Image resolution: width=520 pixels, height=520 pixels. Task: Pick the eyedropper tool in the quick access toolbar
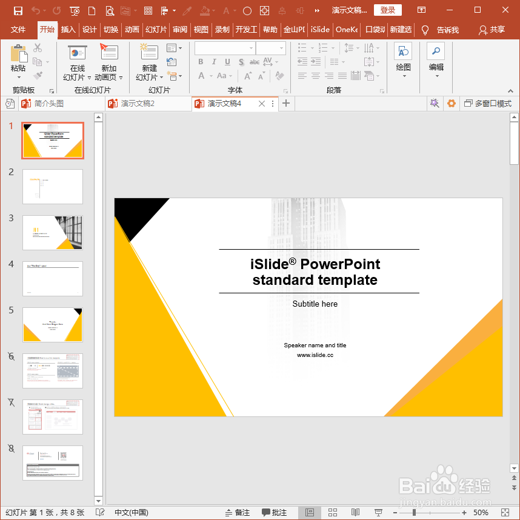tap(187, 11)
